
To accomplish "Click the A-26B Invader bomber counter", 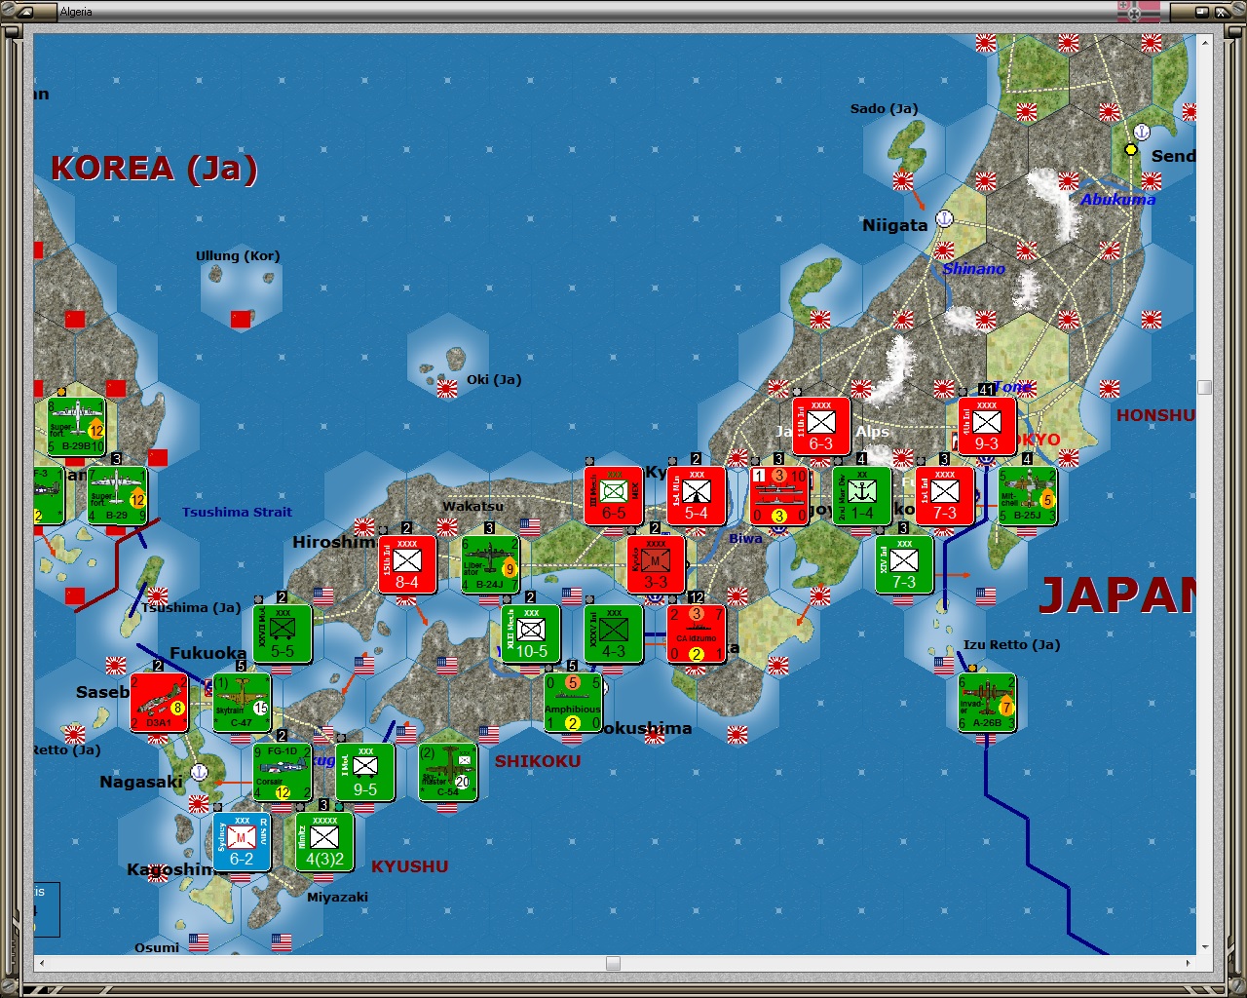I will tap(987, 703).
